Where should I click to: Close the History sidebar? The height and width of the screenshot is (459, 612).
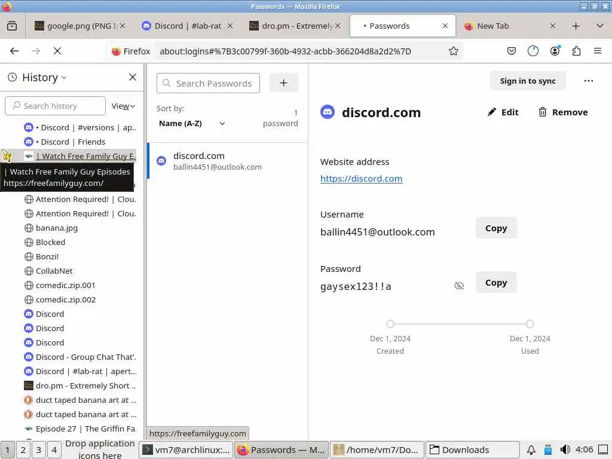pyautogui.click(x=133, y=77)
